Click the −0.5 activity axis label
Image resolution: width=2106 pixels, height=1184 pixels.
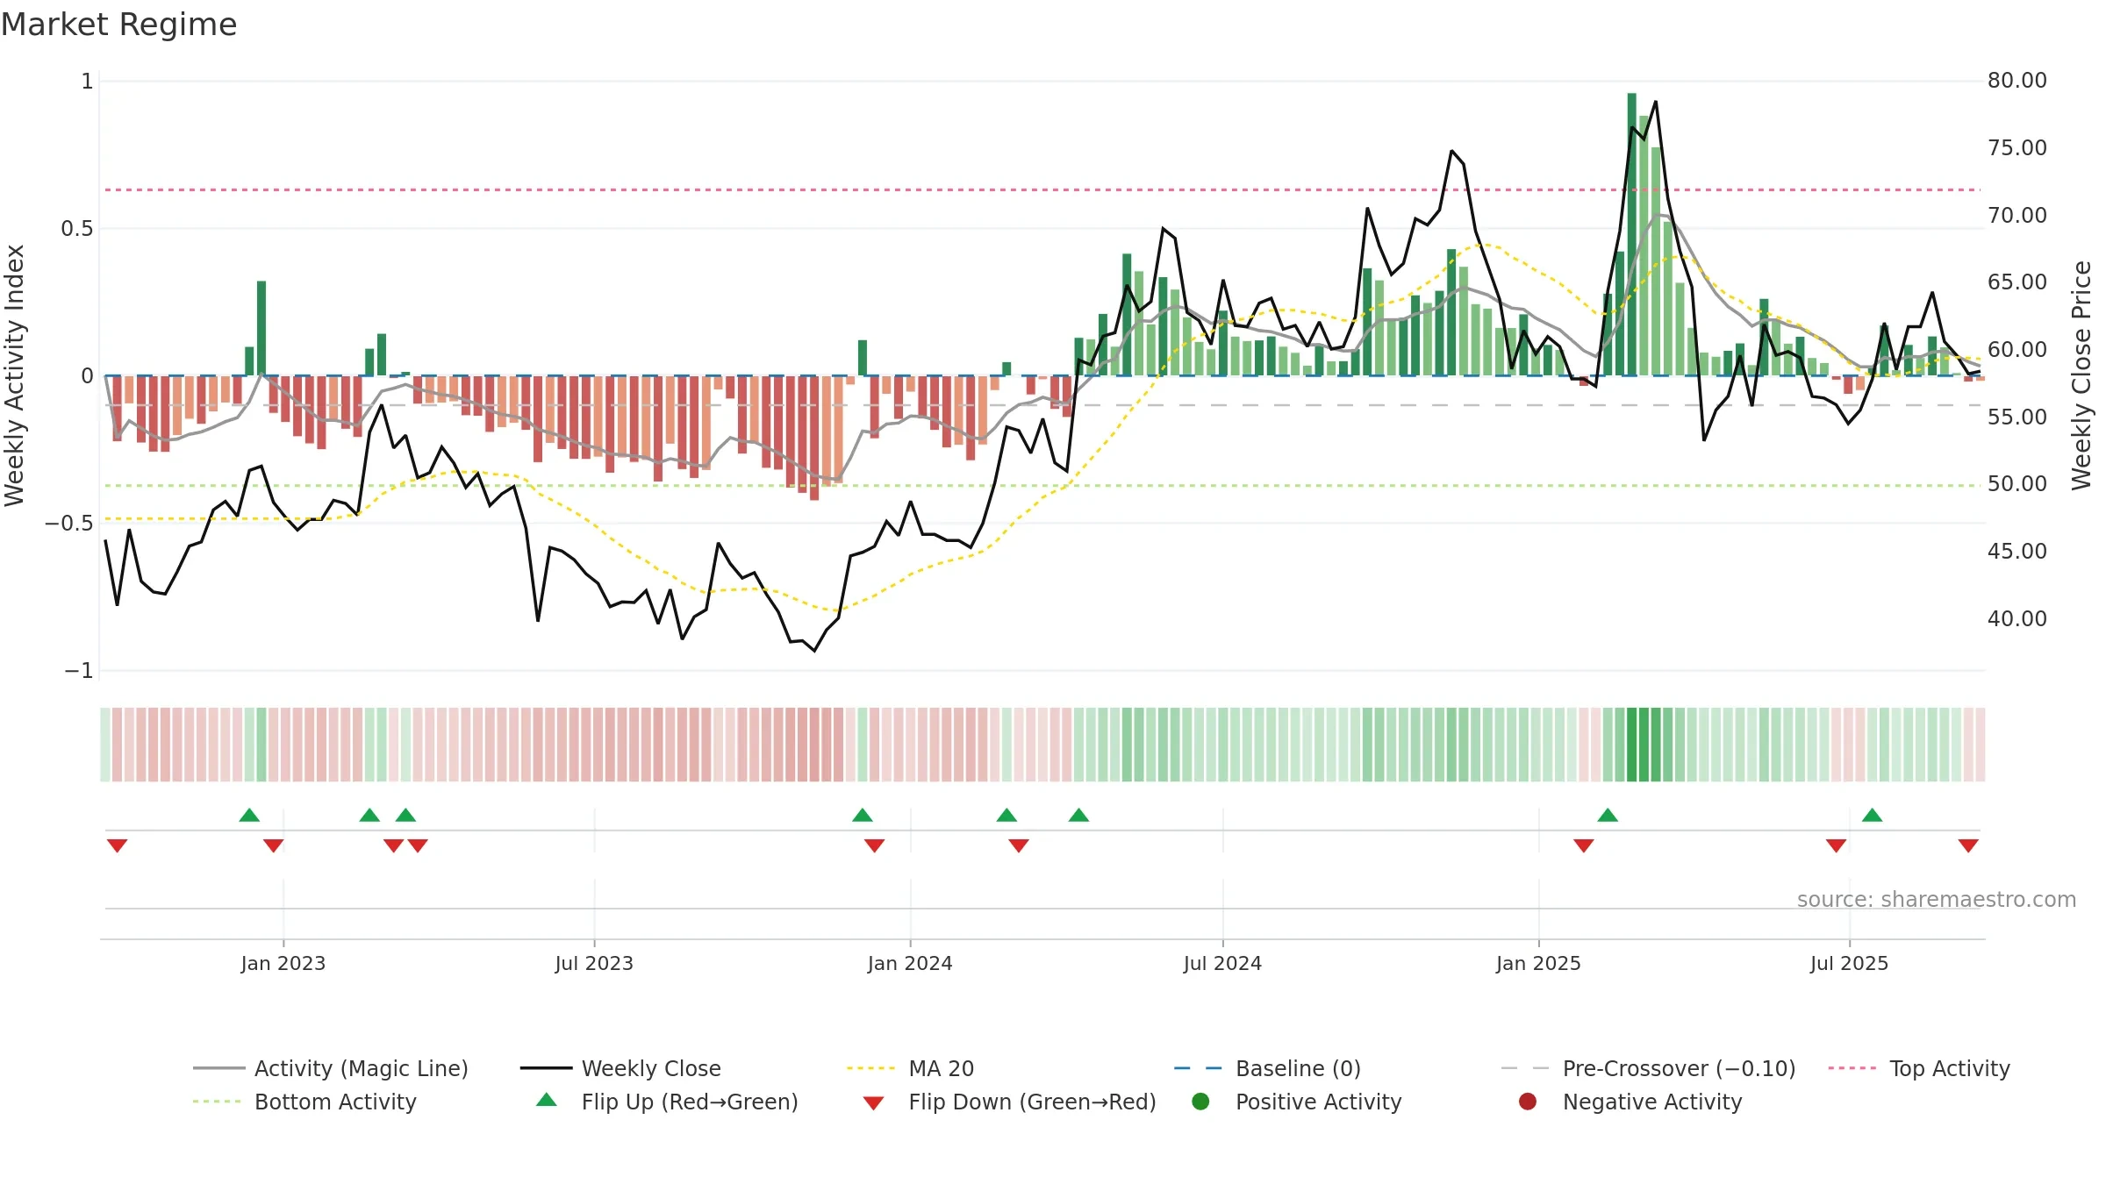(x=69, y=524)
